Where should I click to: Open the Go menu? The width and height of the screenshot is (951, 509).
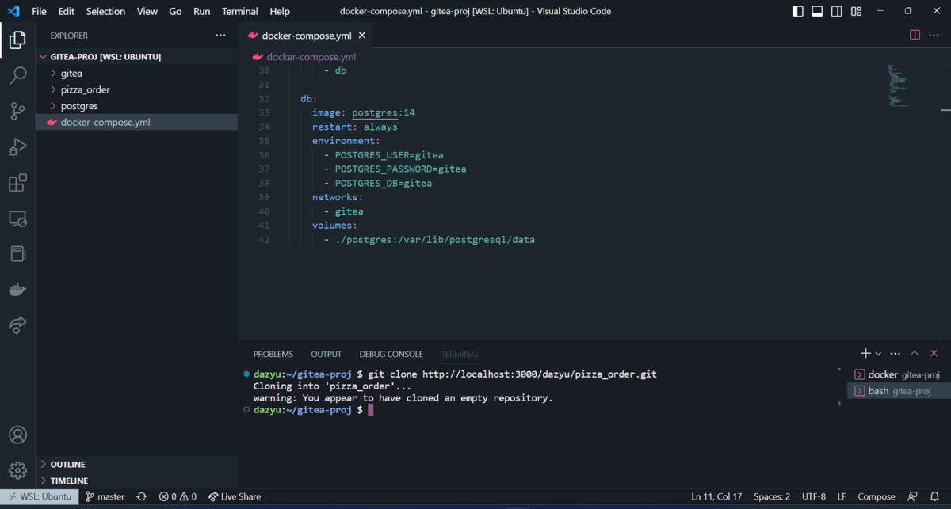pos(175,11)
